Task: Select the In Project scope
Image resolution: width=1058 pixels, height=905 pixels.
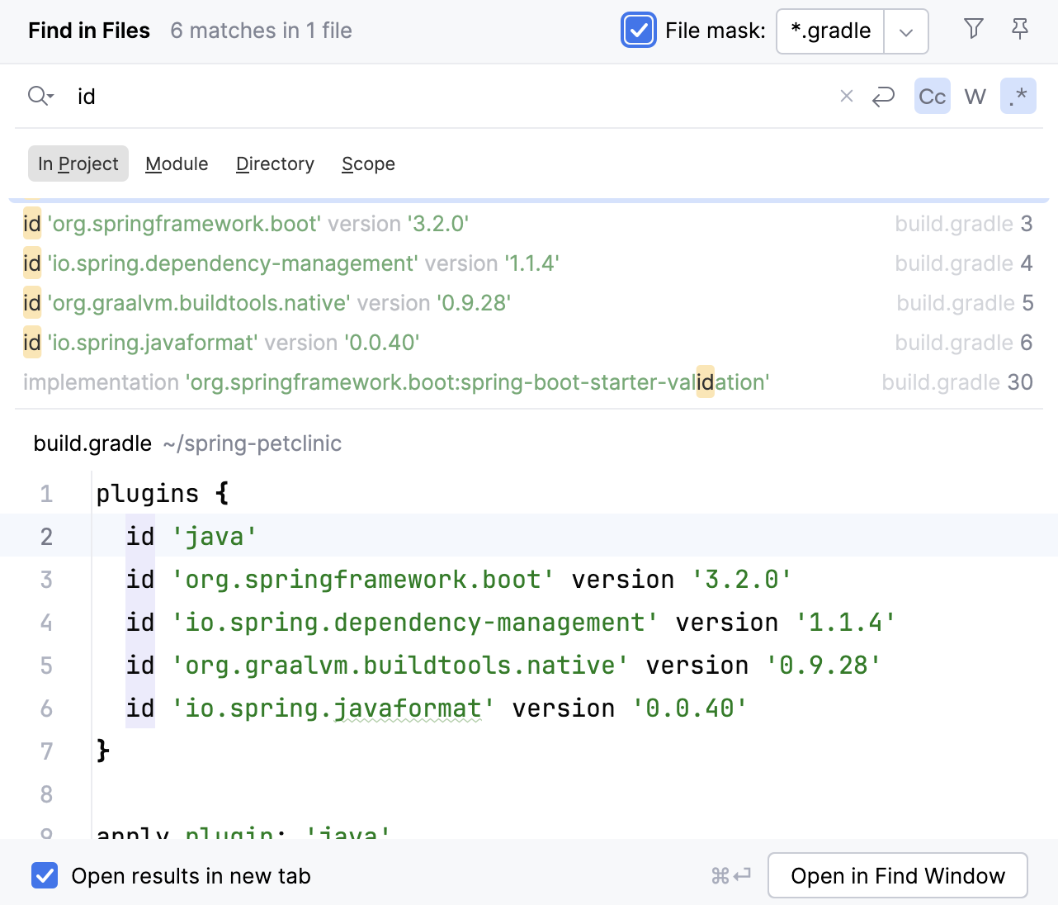Action: (x=78, y=163)
